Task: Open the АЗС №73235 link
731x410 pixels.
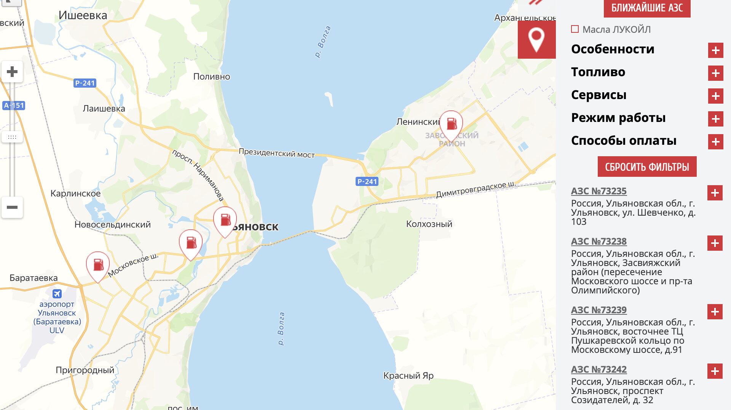Action: (599, 191)
